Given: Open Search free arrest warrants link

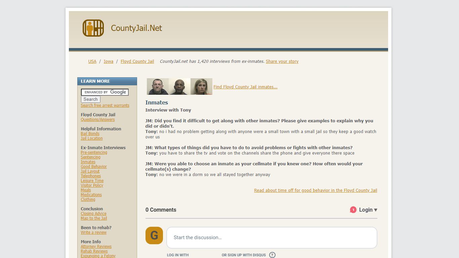Looking at the screenshot, I should coord(105,105).
